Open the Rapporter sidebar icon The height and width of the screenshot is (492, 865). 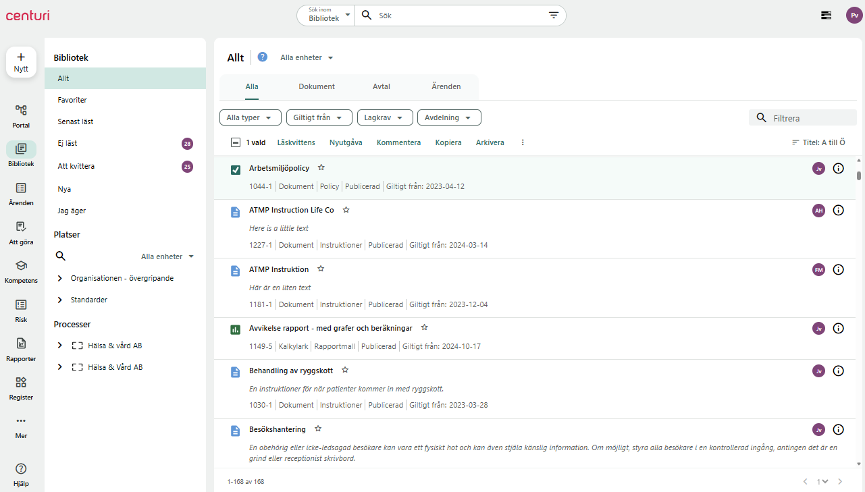[x=21, y=344]
